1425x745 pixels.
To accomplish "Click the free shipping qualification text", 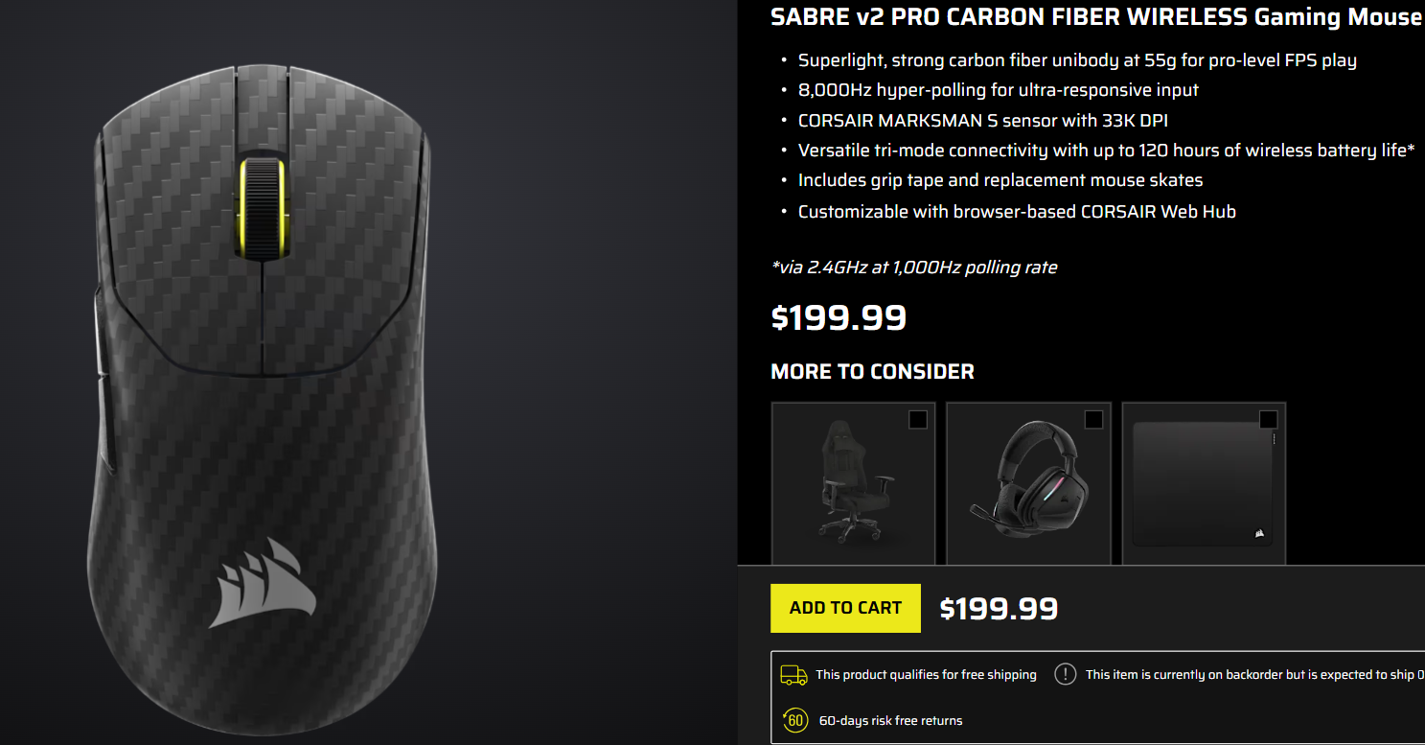I will [x=926, y=675].
